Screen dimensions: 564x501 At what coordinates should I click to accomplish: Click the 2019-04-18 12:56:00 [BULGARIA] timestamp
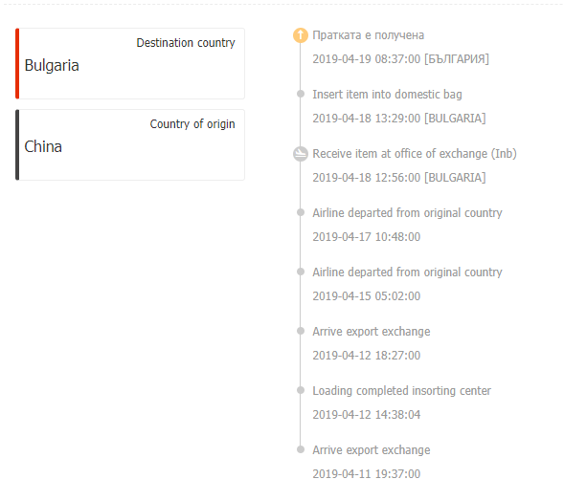[399, 178]
